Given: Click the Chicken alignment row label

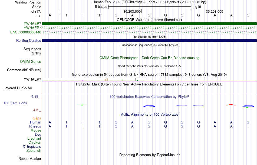Looking at the screenshot, I should pos(35,142).
